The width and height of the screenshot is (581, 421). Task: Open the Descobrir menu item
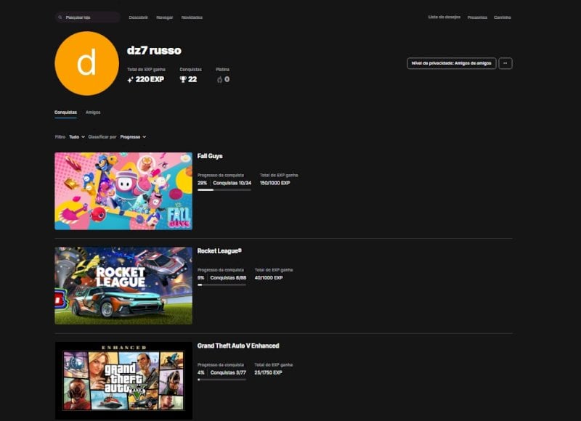point(138,17)
